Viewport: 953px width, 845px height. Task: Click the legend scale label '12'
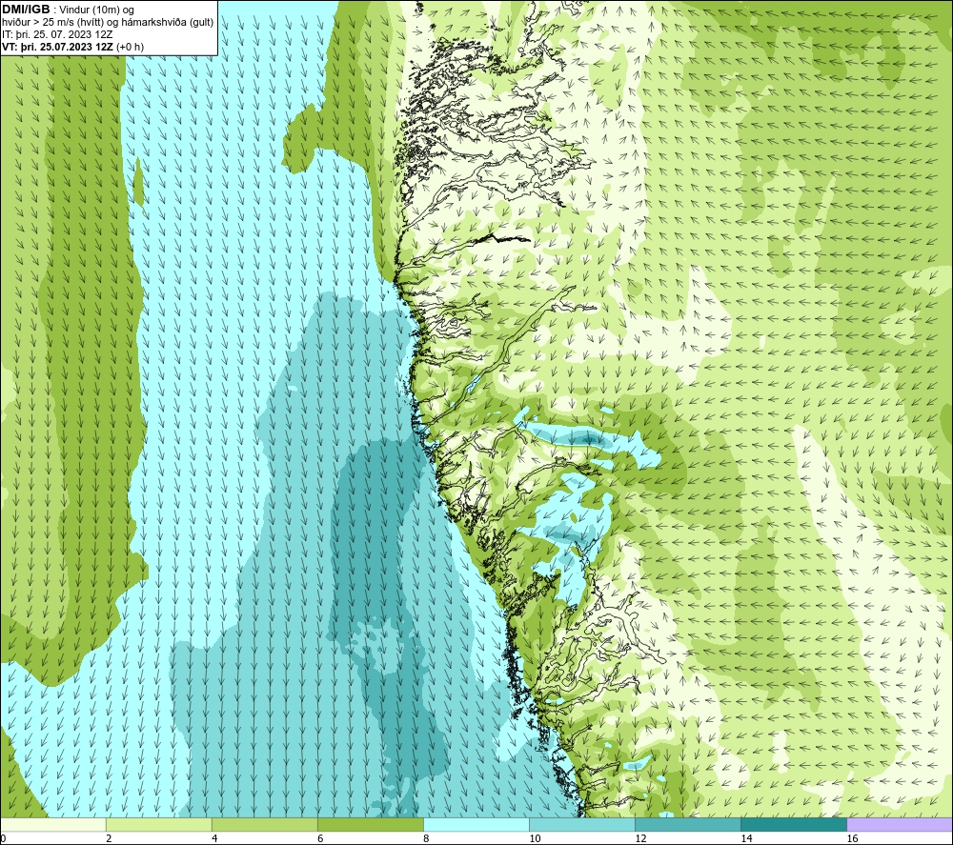tap(640, 838)
